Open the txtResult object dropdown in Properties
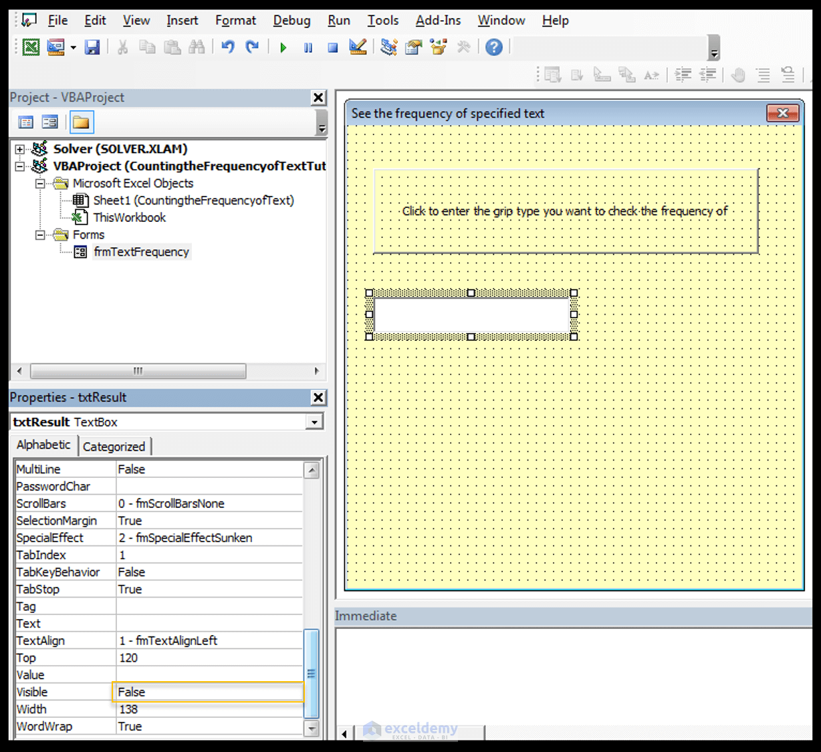The image size is (821, 752). click(314, 422)
